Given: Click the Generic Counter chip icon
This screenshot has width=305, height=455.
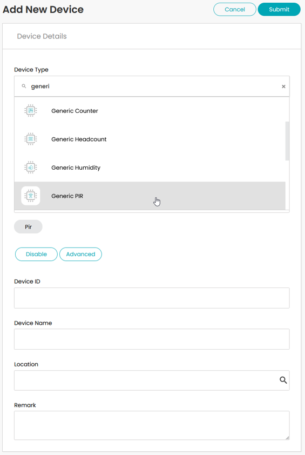Looking at the screenshot, I should [31, 111].
